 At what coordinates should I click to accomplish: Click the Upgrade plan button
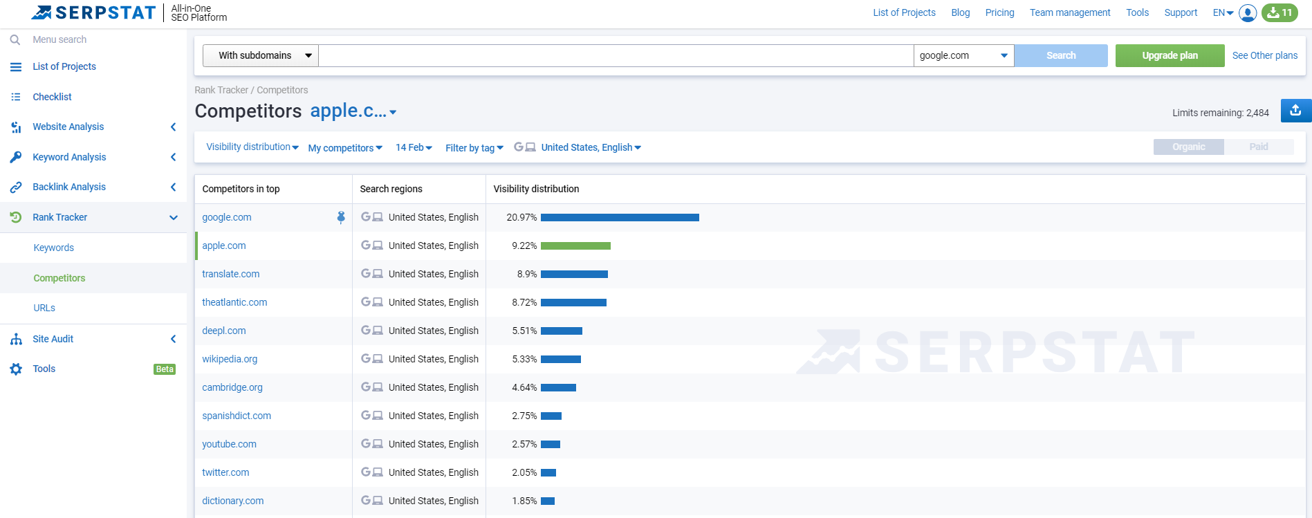pyautogui.click(x=1170, y=55)
